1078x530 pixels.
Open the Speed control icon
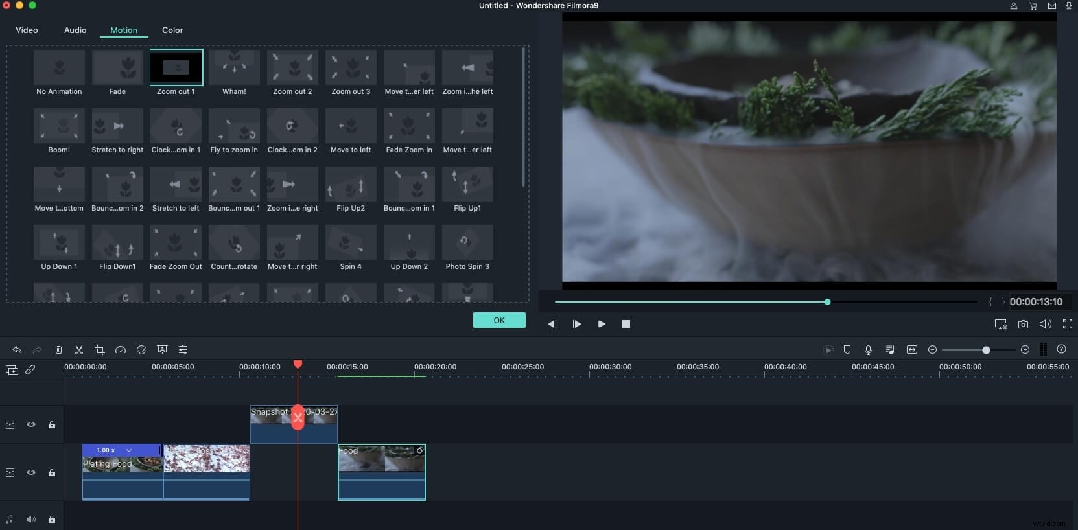pos(121,350)
